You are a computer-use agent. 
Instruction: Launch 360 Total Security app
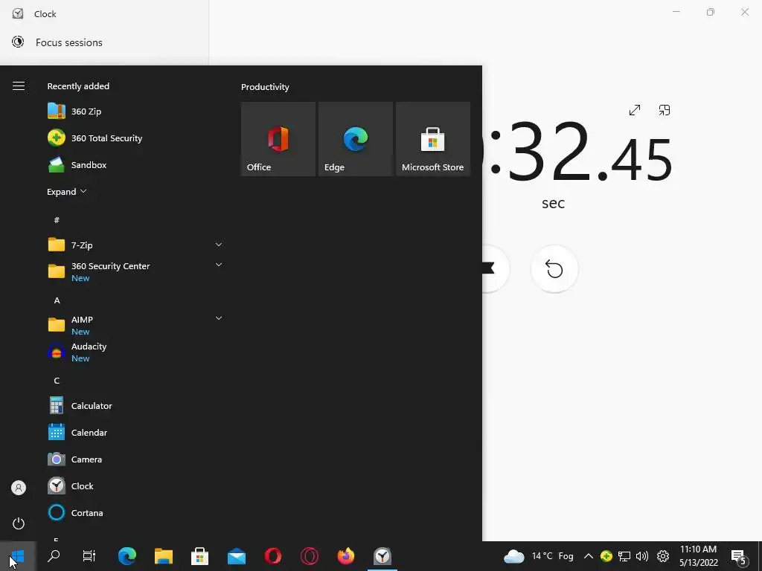point(135,138)
